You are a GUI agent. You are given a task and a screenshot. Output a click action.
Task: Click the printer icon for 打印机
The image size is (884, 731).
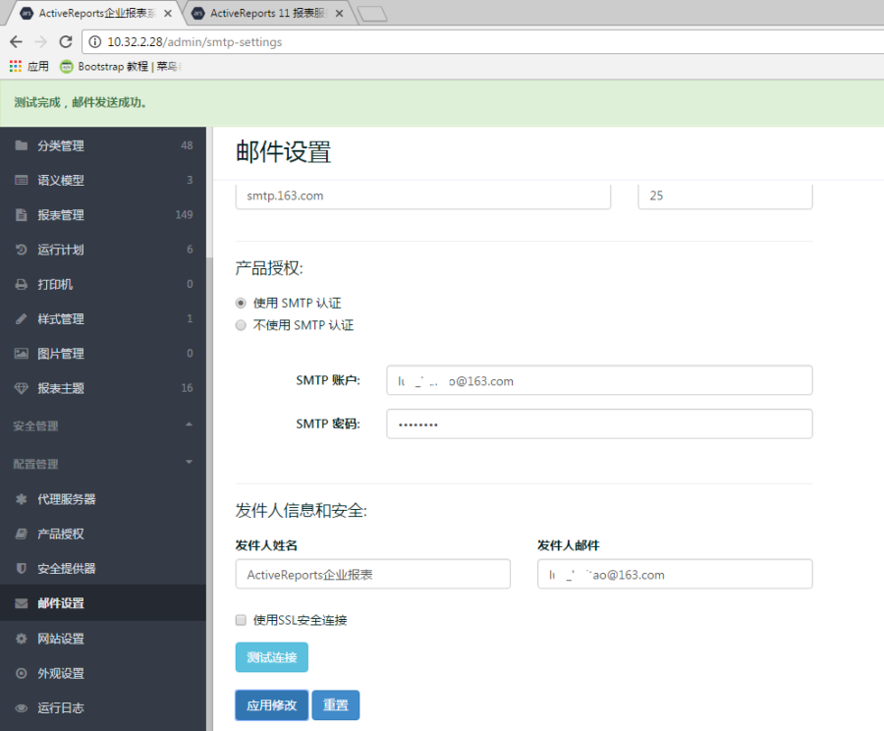(21, 285)
